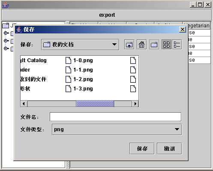Switch to list view mode
213x171 pixels.
[167, 45]
